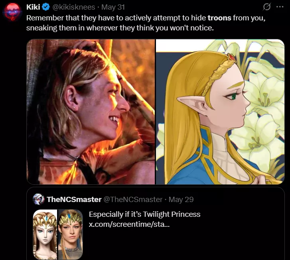Open the quoted tweet's game character thumbnail

45,234
